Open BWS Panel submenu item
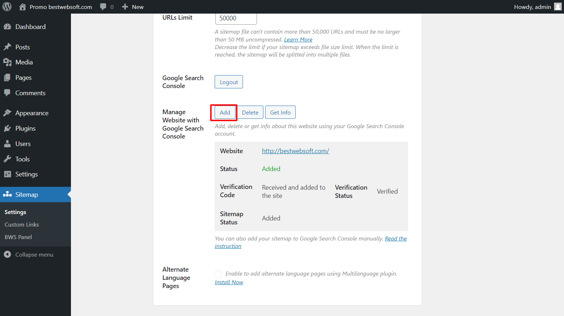Image resolution: width=564 pixels, height=316 pixels. 18,237
